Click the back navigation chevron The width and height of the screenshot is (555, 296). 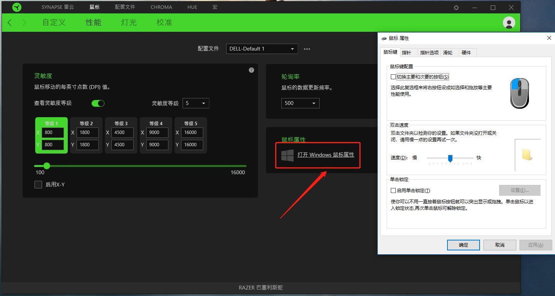(x=9, y=23)
